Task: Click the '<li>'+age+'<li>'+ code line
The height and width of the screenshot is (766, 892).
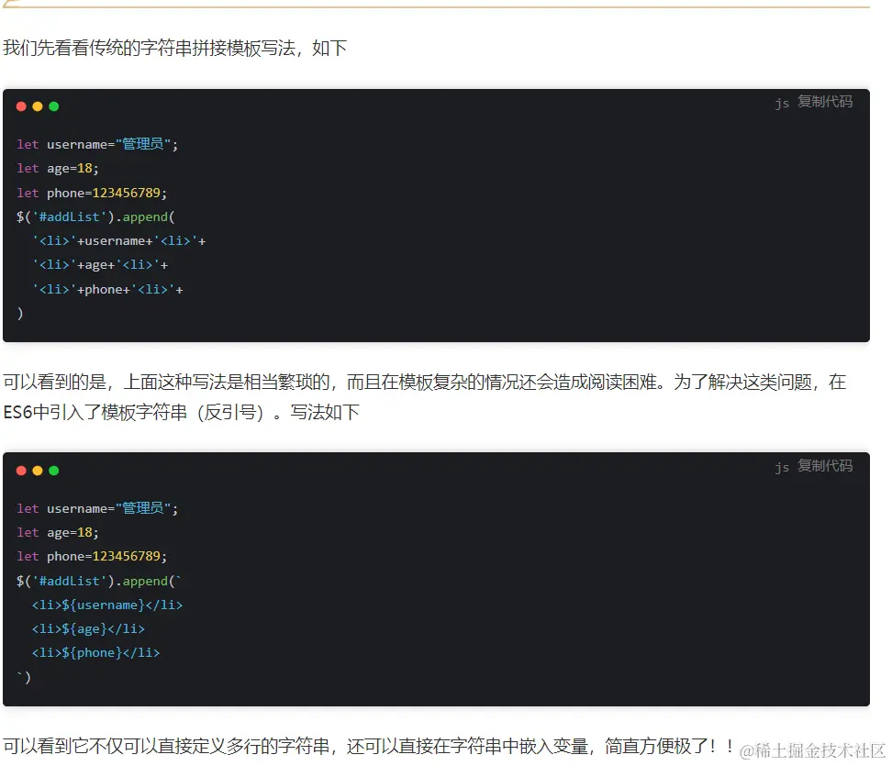Action: (100, 265)
